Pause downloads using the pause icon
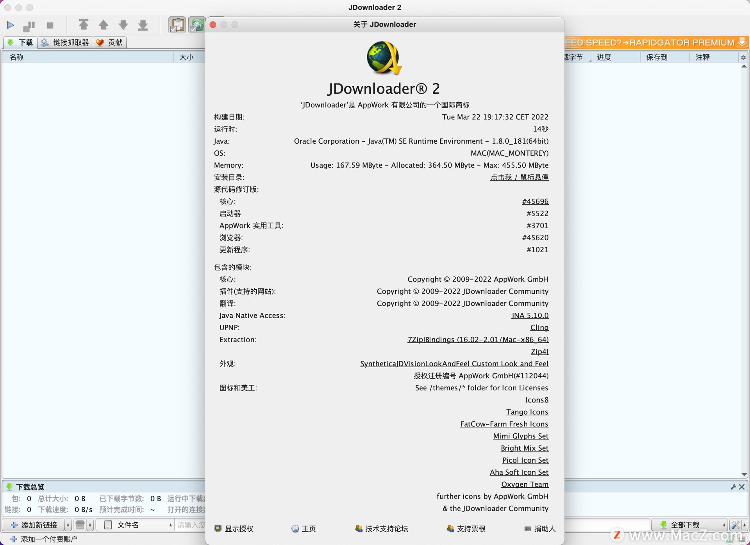Image resolution: width=750 pixels, height=545 pixels. pos(29,26)
